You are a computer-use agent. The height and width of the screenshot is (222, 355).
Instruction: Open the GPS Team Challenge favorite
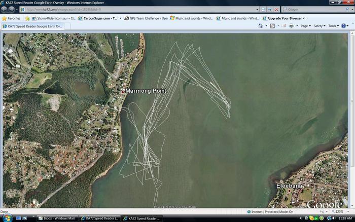tap(147, 18)
